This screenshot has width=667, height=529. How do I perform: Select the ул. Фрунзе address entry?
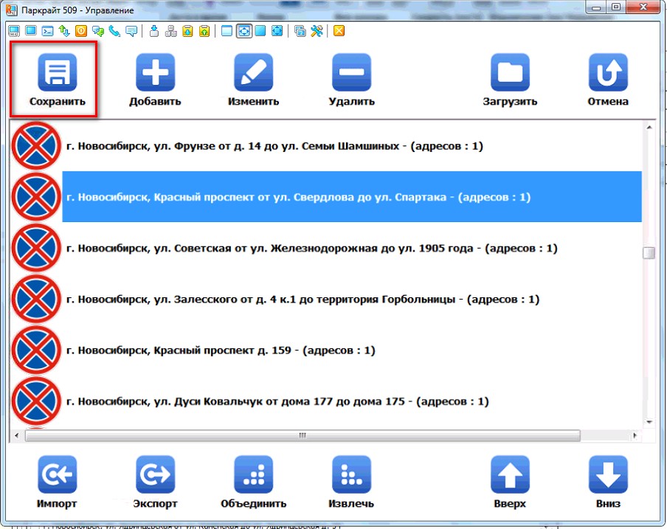274,146
